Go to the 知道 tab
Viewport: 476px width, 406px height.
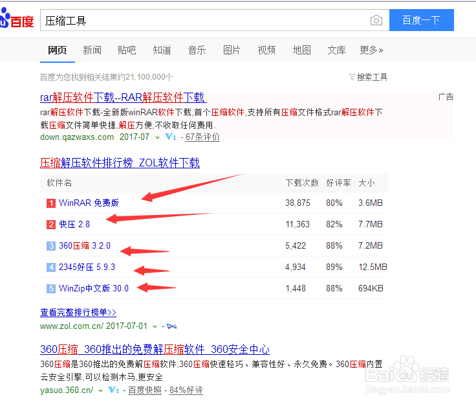pos(162,50)
